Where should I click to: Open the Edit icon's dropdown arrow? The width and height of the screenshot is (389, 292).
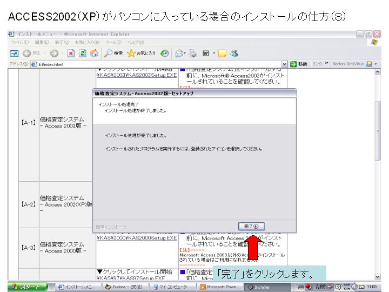[213, 54]
